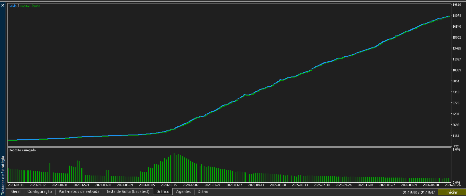Open the Diário tab
The width and height of the screenshot is (466, 196).
(203, 192)
